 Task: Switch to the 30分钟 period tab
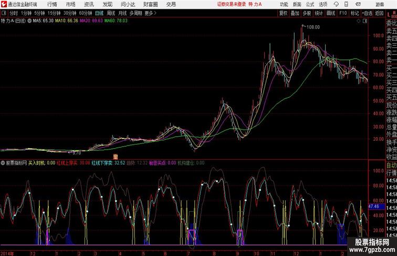70,13
